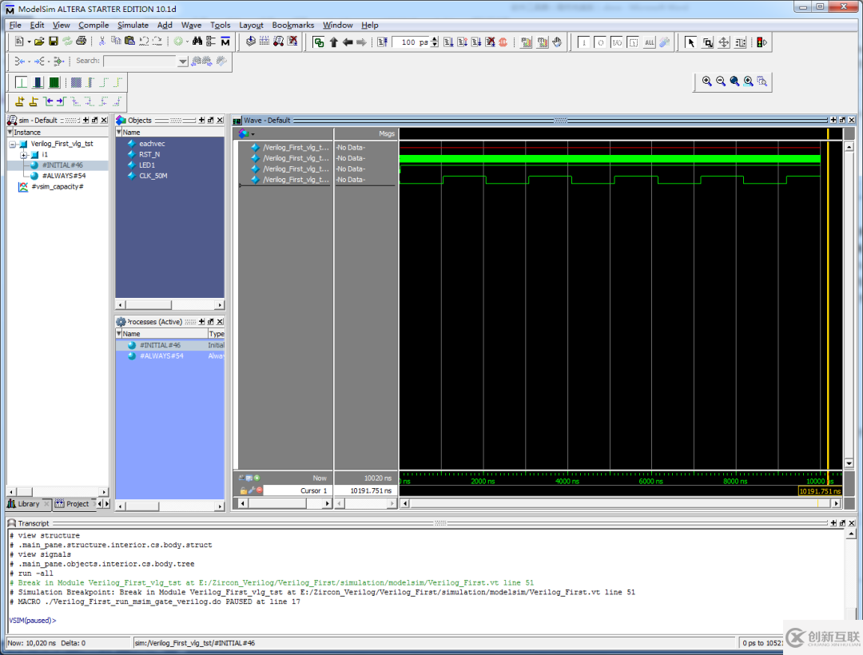
Task: Select the arrow pointer select mode icon
Action: coord(691,42)
